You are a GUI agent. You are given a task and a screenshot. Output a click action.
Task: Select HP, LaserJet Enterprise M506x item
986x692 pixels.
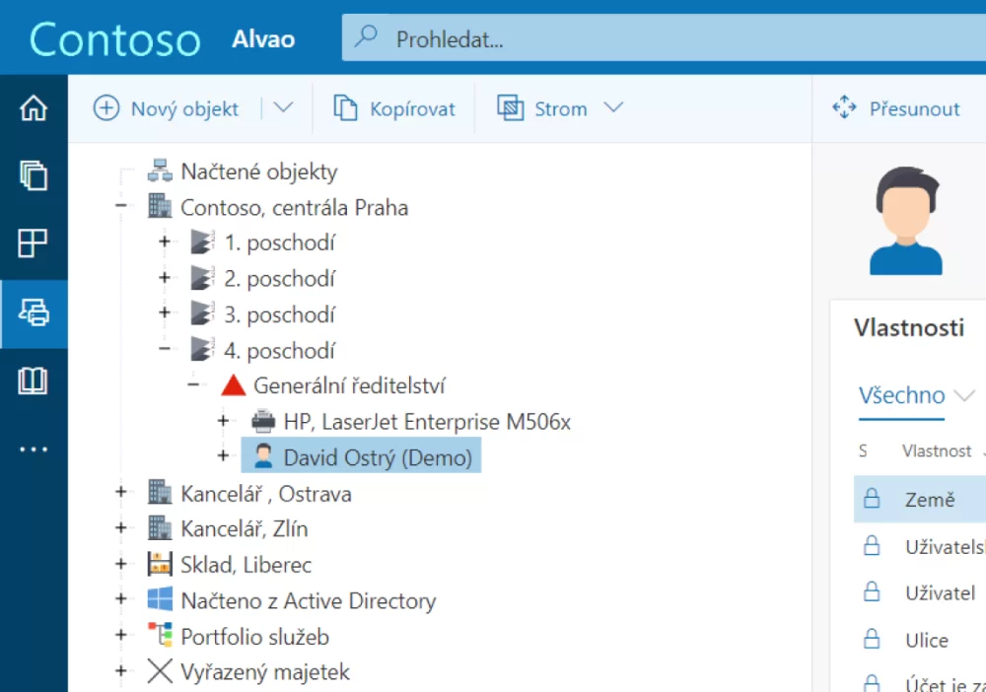point(426,422)
